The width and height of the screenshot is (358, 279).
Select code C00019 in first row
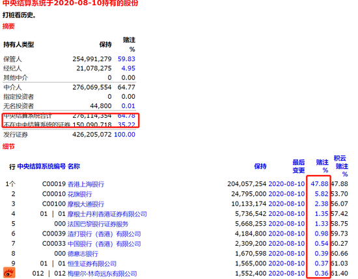click(x=54, y=184)
